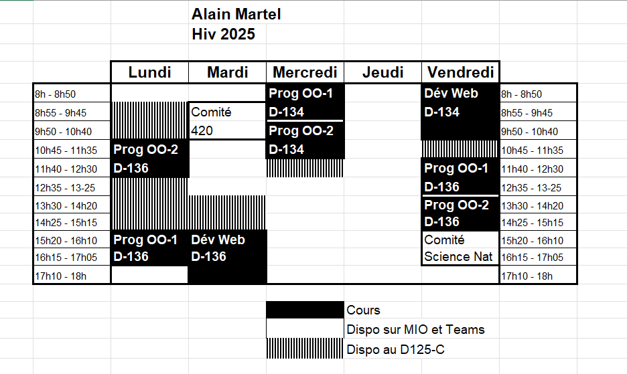
Task: Click the "Alain Martel" title cell
Action: (236, 15)
